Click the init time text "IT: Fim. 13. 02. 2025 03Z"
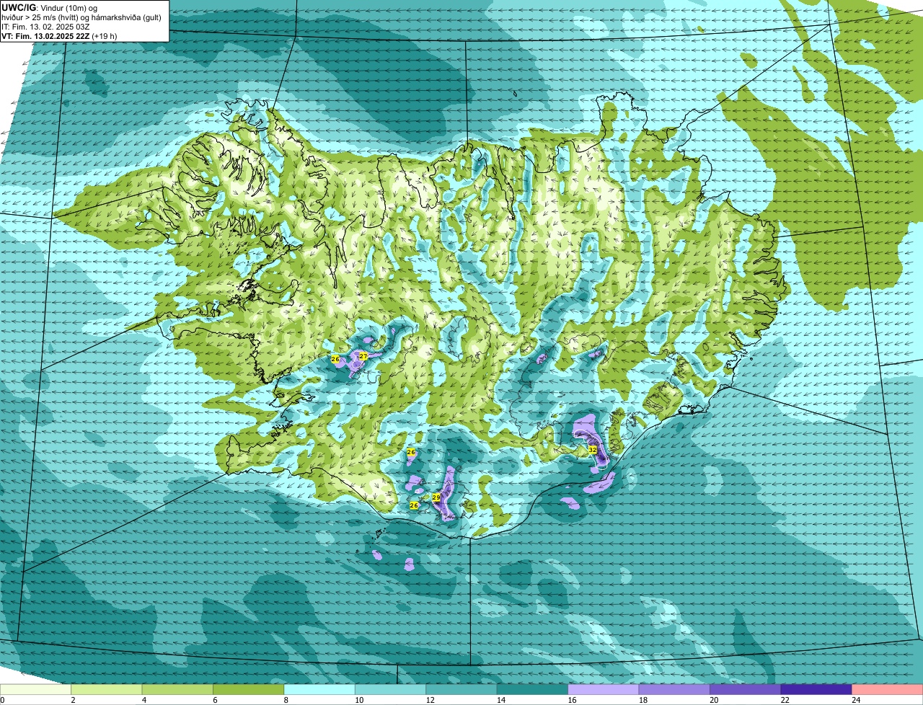This screenshot has width=923, height=705. [45, 26]
